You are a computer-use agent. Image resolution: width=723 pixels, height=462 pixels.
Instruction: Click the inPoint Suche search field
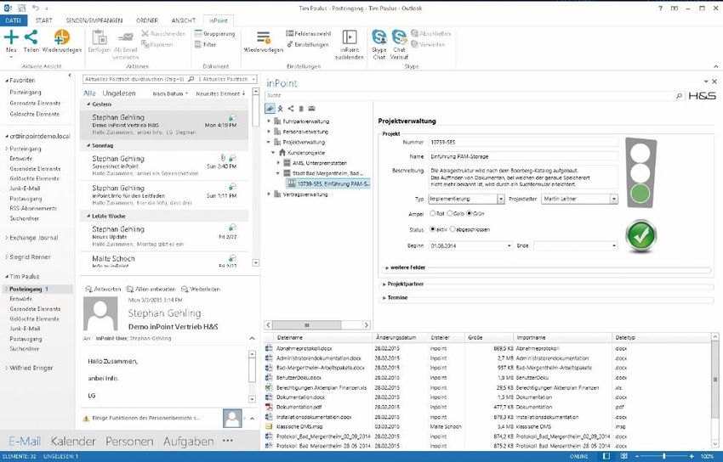pos(470,96)
